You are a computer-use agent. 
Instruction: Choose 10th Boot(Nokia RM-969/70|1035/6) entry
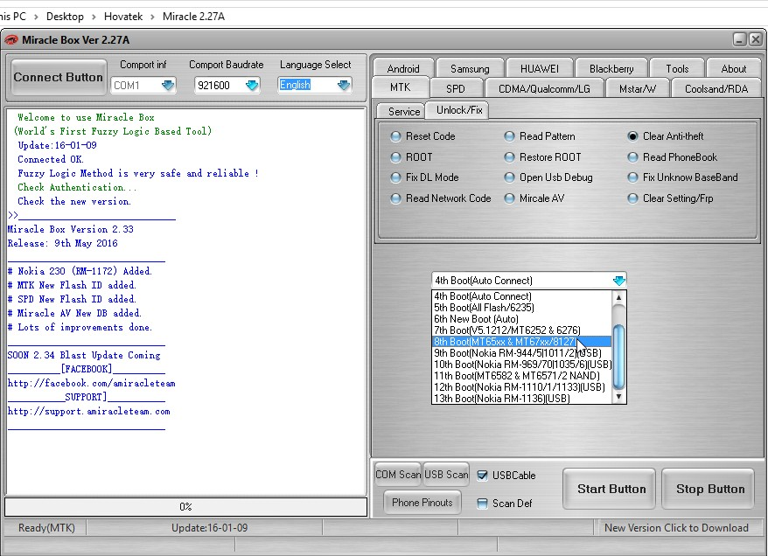[x=522, y=365]
